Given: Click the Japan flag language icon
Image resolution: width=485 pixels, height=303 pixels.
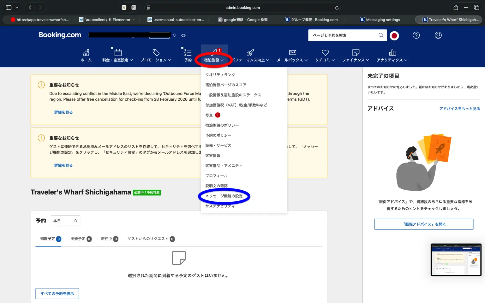Looking at the screenshot, I should click(x=394, y=36).
